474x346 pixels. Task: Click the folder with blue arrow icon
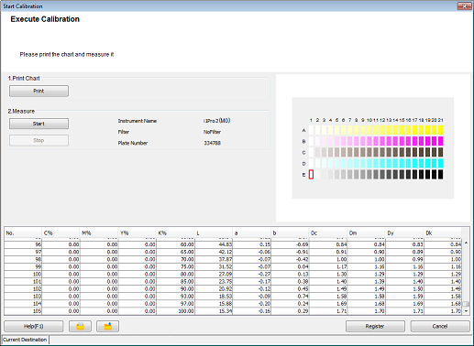click(107, 326)
